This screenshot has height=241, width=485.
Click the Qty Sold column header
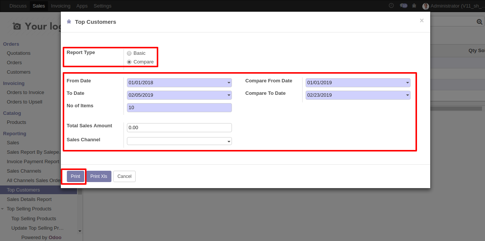point(476,51)
